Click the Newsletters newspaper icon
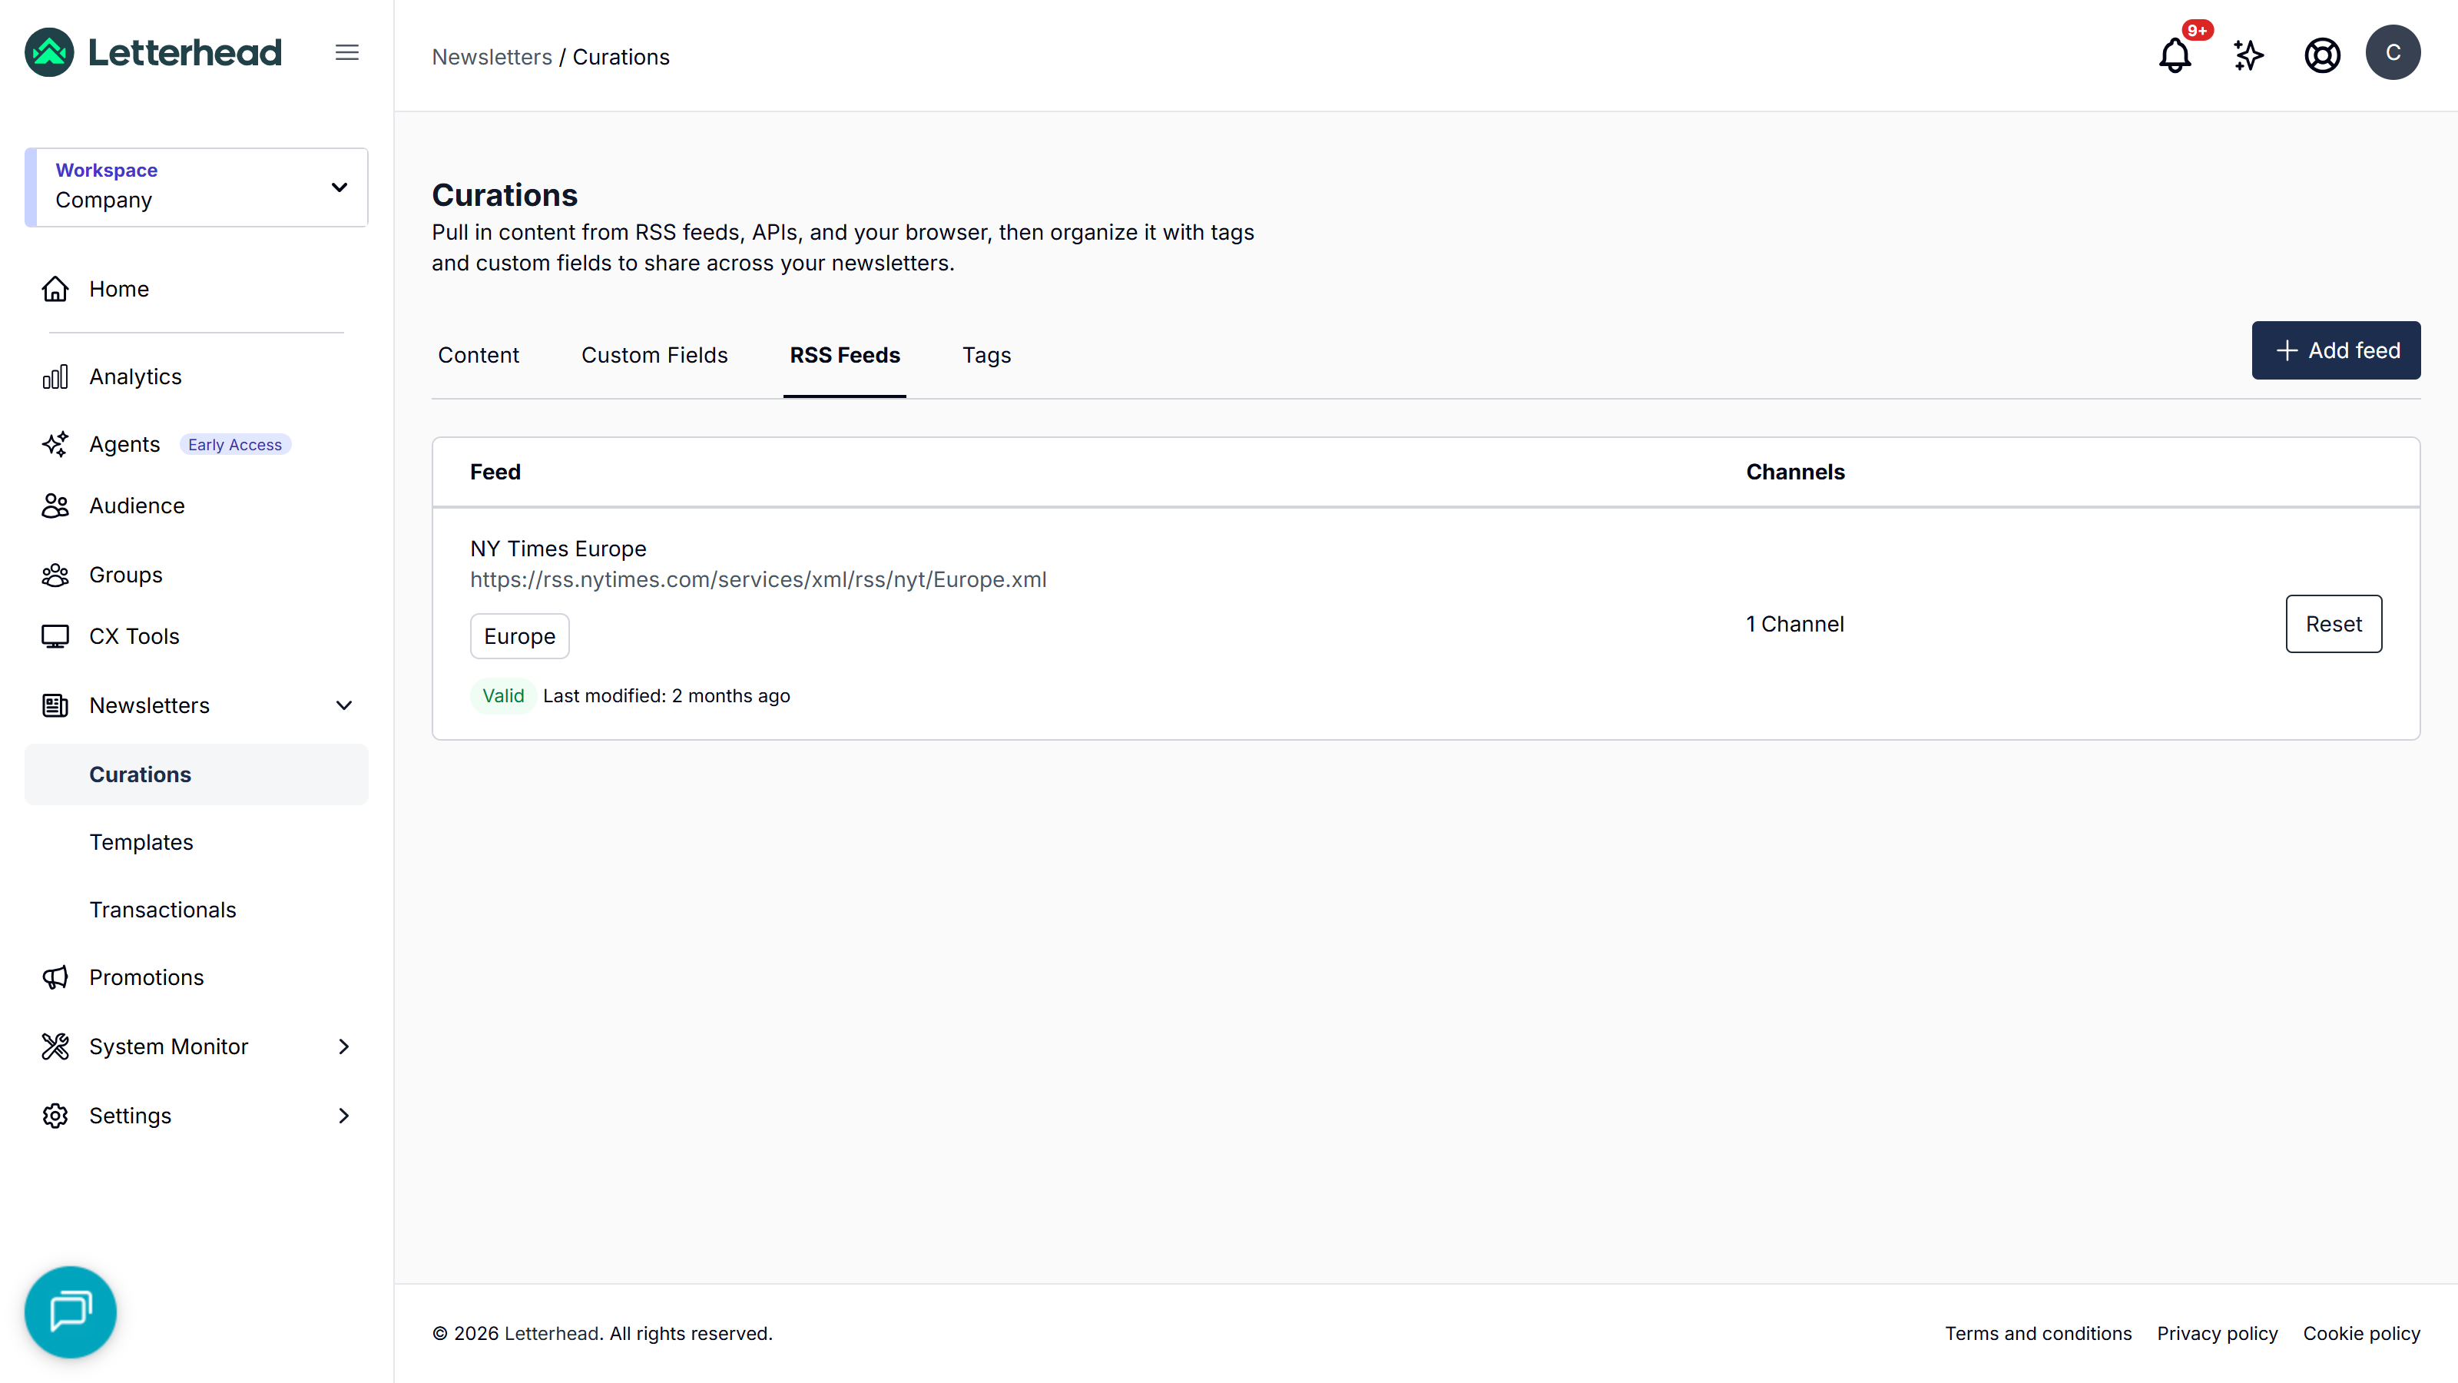The height and width of the screenshot is (1383, 2458). point(55,705)
